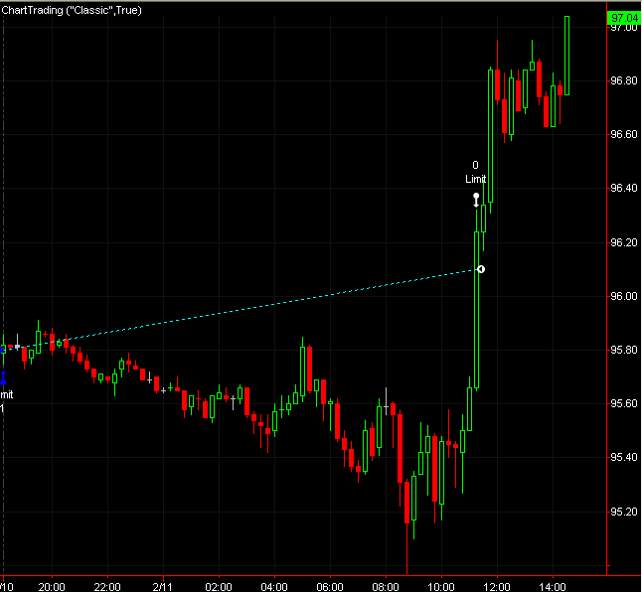The image size is (642, 592).
Task: Click the 95.80 price axis label
Action: click(624, 350)
